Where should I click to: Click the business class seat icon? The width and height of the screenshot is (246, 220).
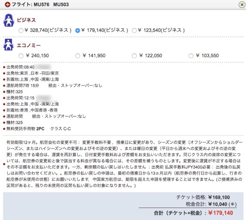[9, 20]
